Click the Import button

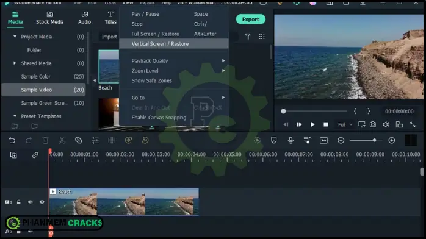pyautogui.click(x=109, y=37)
